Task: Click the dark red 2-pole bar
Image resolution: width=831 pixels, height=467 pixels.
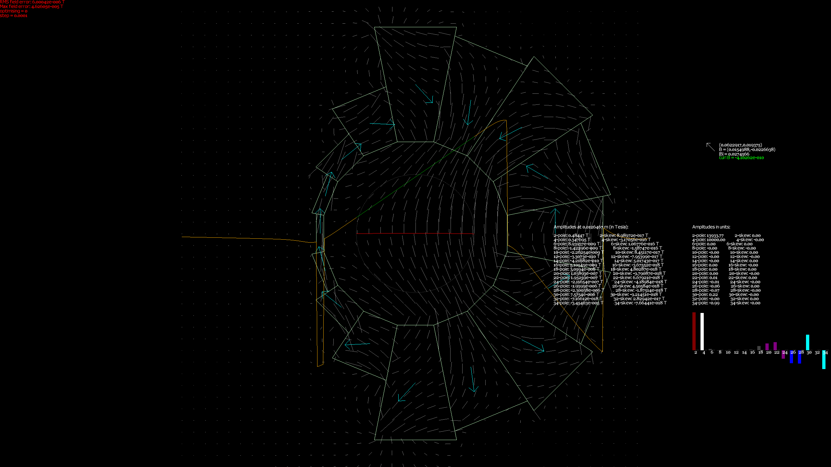Action: click(x=694, y=331)
